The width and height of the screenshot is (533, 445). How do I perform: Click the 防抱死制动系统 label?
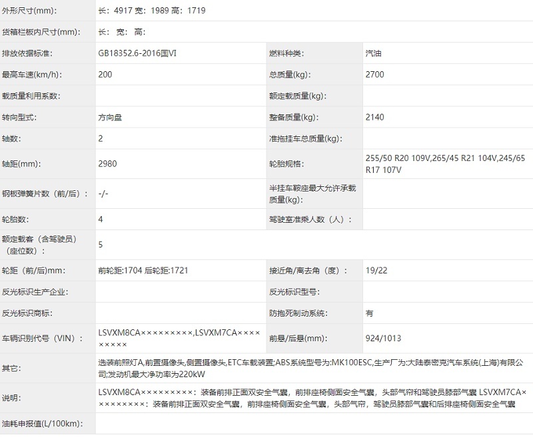click(x=298, y=314)
